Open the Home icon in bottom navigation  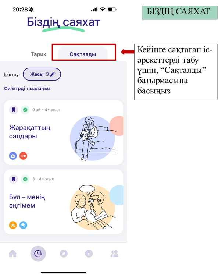12,254
